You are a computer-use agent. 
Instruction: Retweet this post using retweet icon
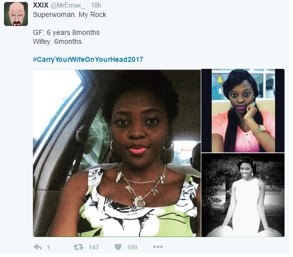click(78, 247)
